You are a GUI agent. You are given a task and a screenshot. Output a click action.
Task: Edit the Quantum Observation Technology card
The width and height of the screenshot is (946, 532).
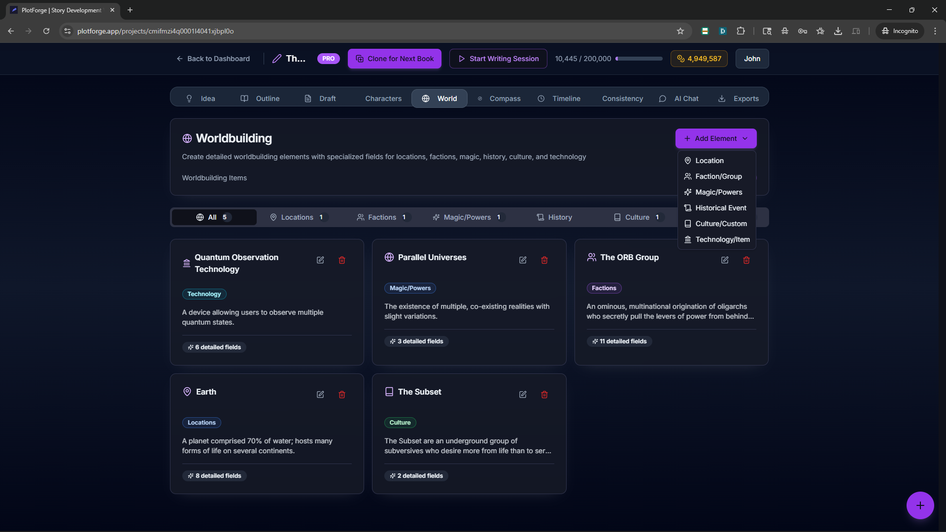coord(320,260)
